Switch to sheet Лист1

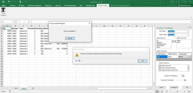(16, 88)
